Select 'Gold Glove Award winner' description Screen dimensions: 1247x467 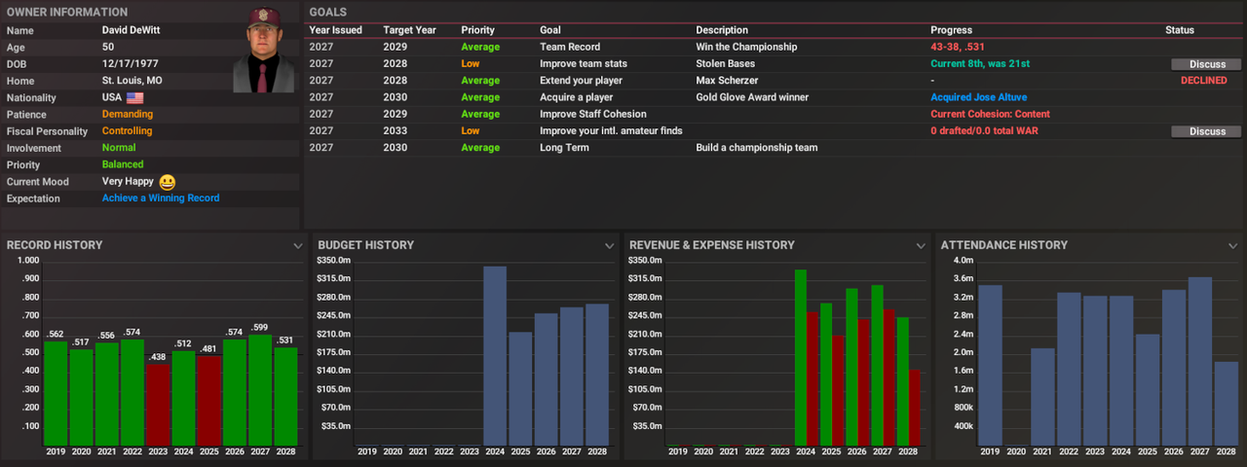pyautogui.click(x=752, y=97)
